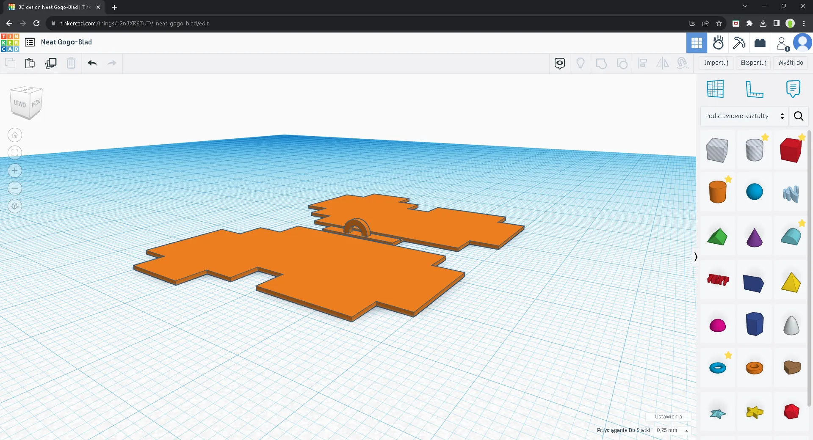This screenshot has height=440, width=813.
Task: Select the Workplane tool icon
Action: pos(715,89)
